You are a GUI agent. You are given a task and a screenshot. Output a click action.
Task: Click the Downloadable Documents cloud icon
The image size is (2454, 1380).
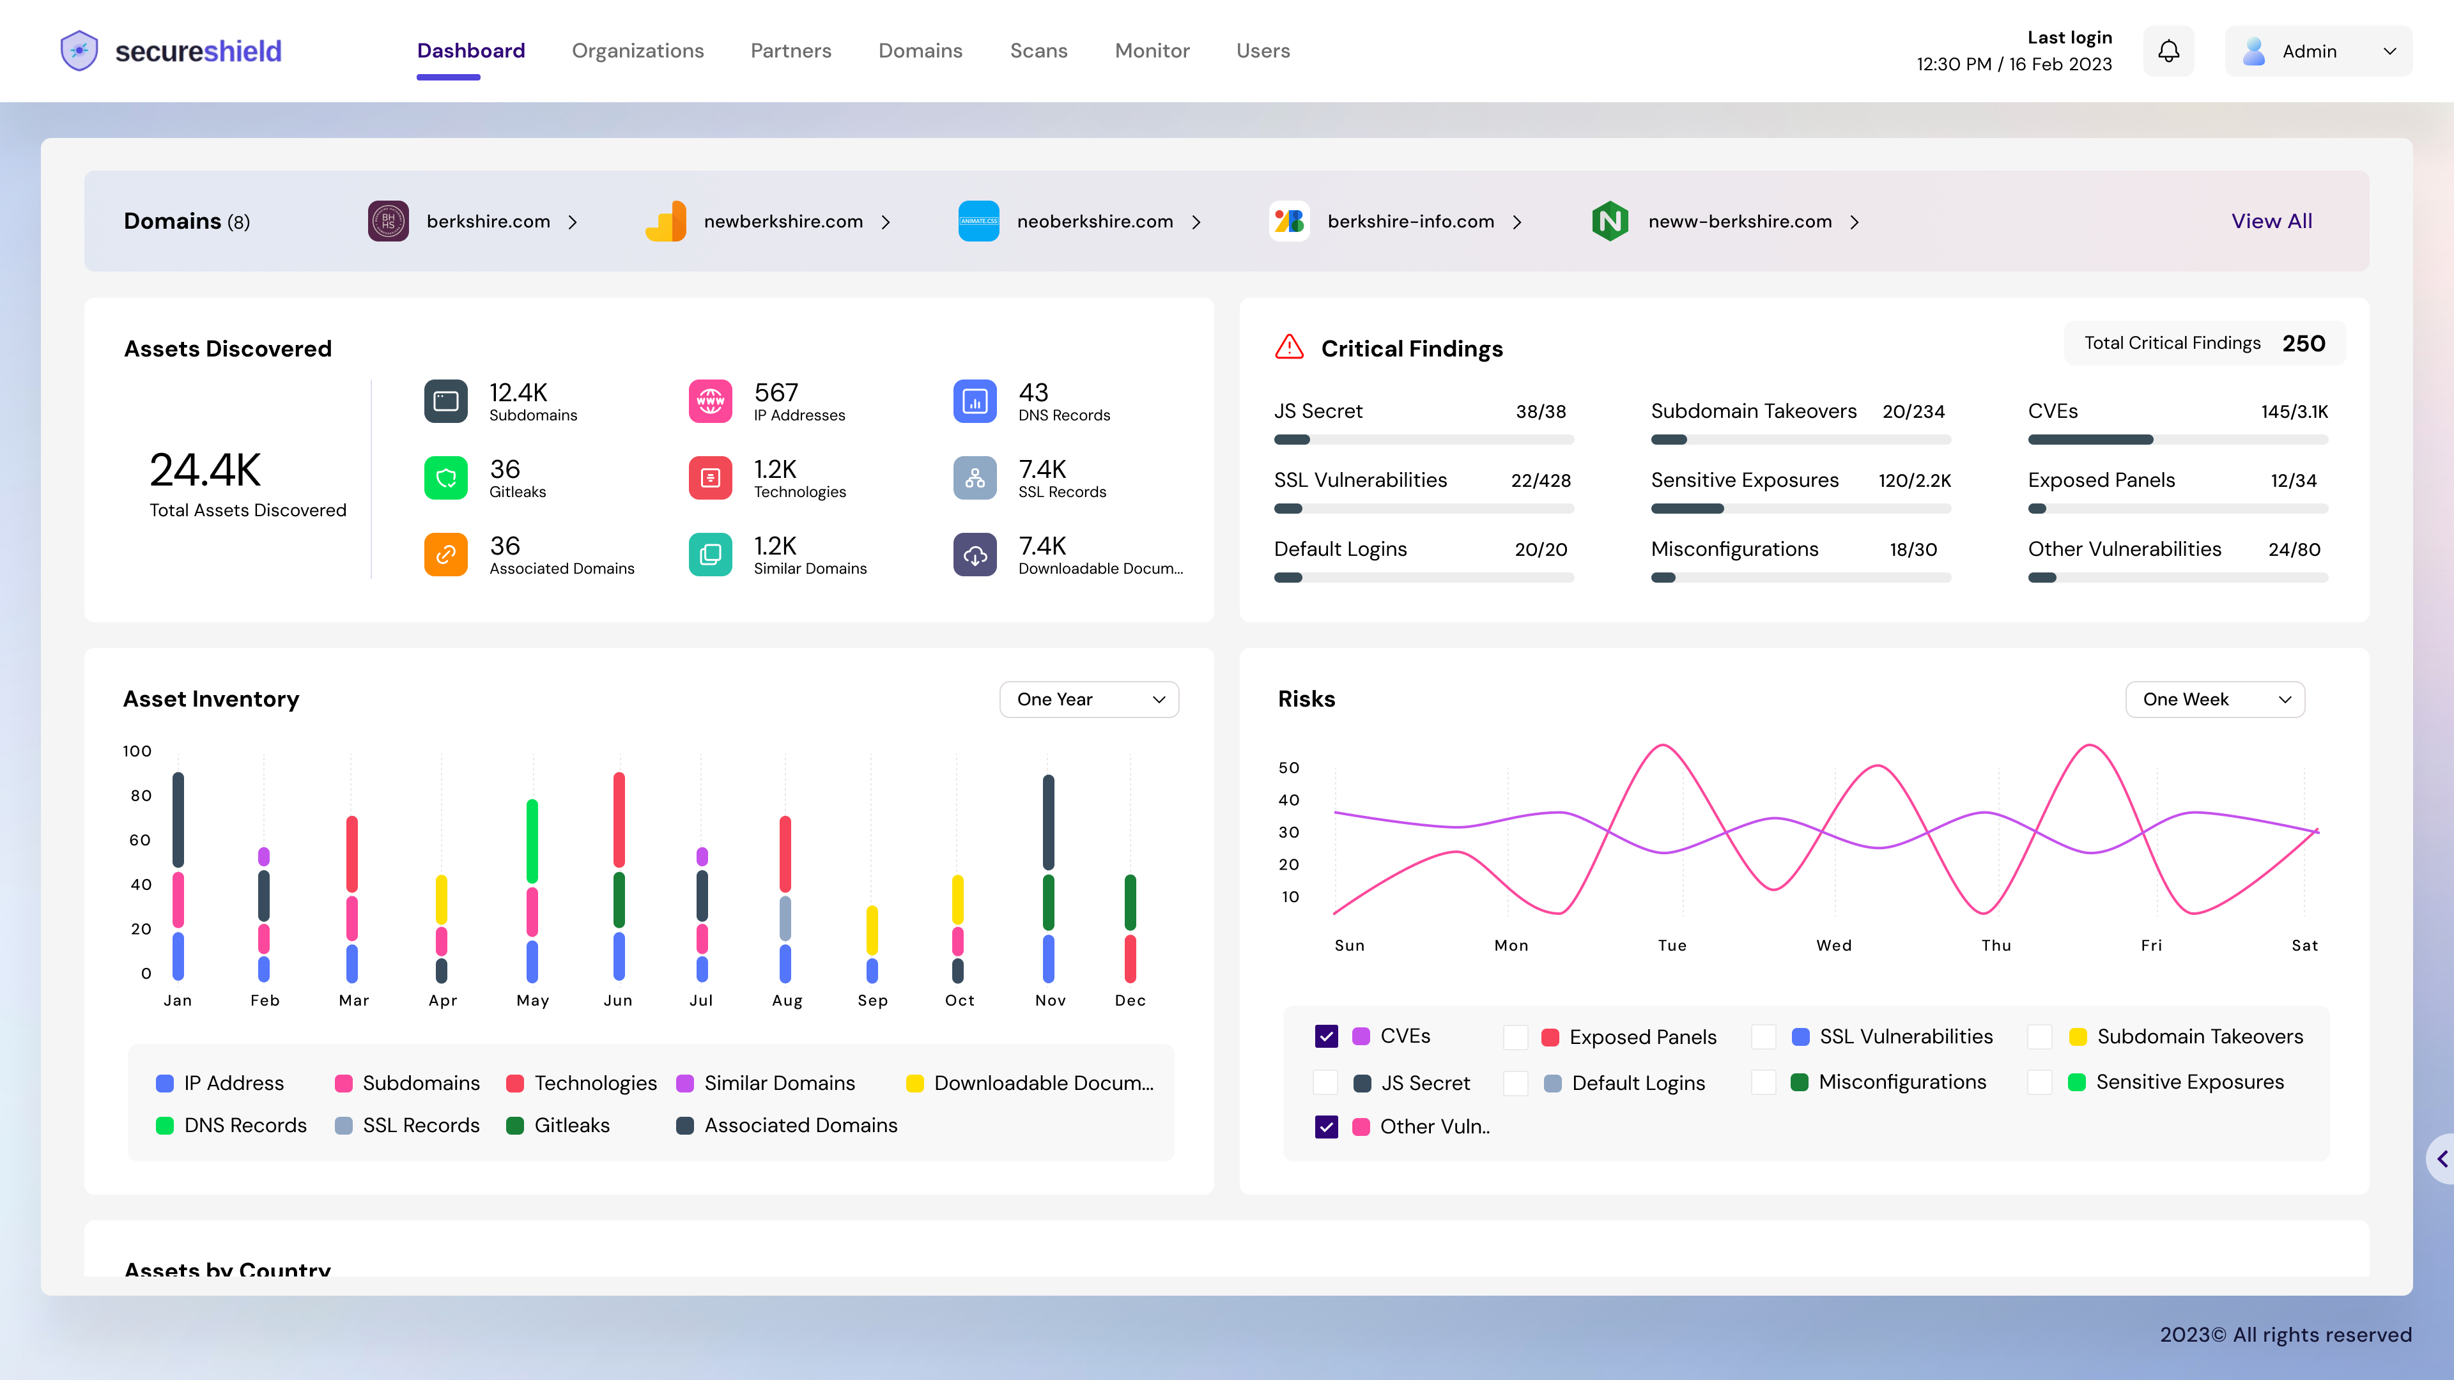(x=975, y=555)
